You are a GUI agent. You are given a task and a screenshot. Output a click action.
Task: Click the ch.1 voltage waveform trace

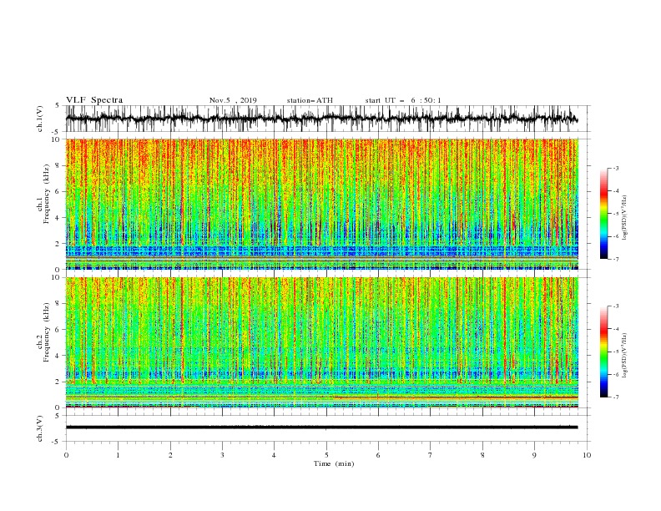tap(321, 119)
